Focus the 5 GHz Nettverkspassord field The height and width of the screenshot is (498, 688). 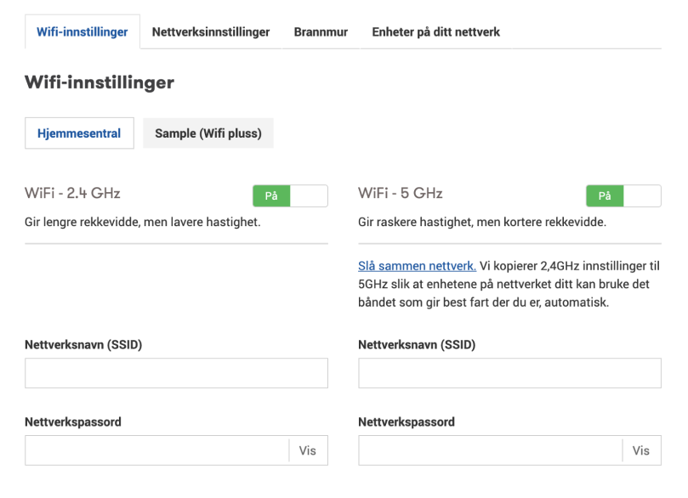tap(490, 450)
